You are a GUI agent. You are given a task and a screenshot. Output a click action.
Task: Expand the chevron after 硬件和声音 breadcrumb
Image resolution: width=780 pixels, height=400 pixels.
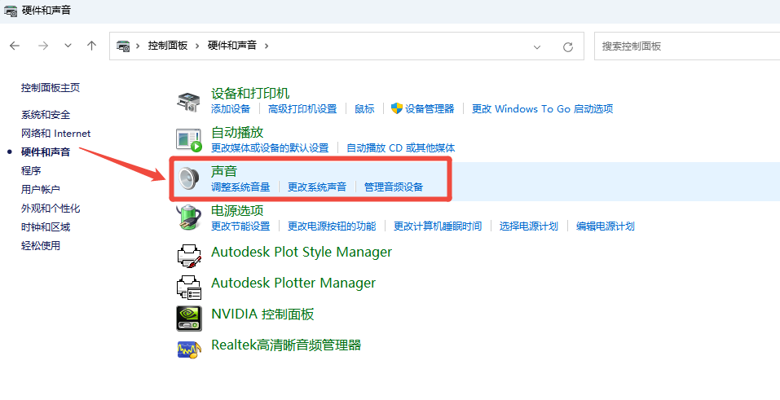267,46
